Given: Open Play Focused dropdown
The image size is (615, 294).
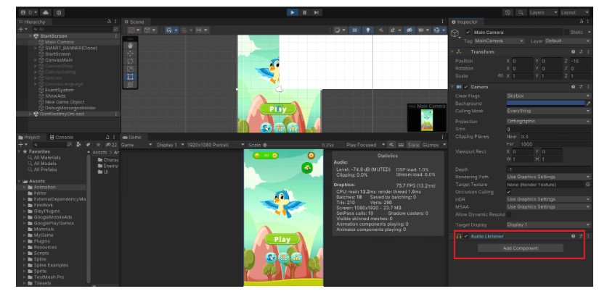Looking at the screenshot, I should tap(365, 145).
